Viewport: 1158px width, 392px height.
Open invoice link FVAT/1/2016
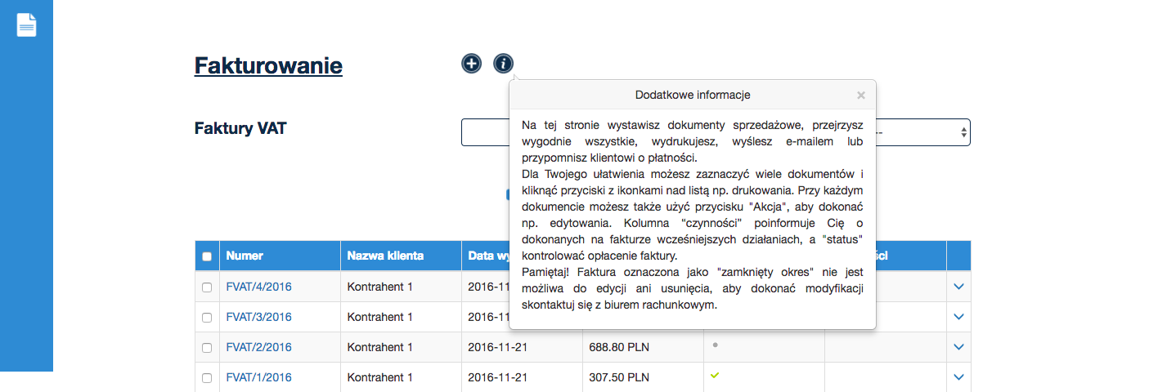click(258, 377)
